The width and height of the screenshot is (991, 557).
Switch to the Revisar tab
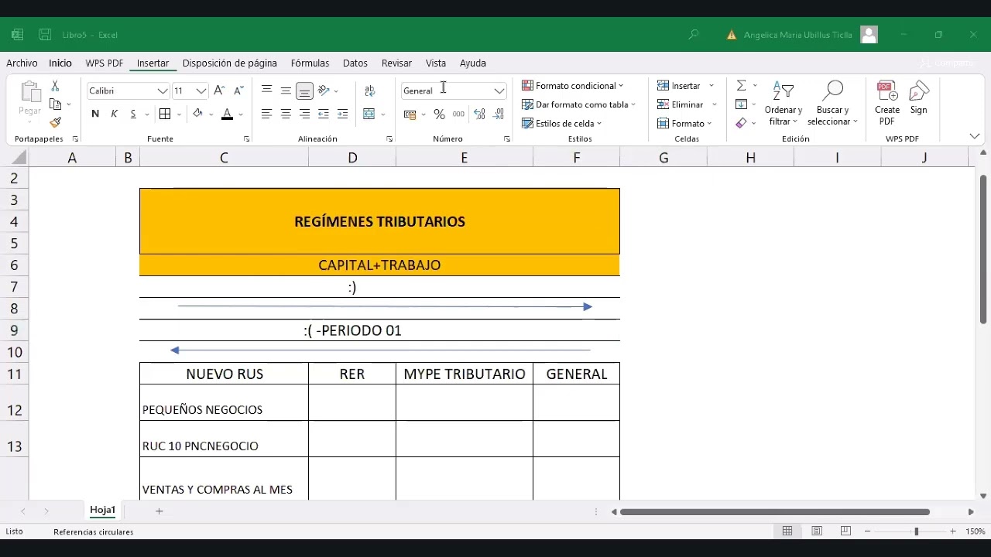point(396,63)
